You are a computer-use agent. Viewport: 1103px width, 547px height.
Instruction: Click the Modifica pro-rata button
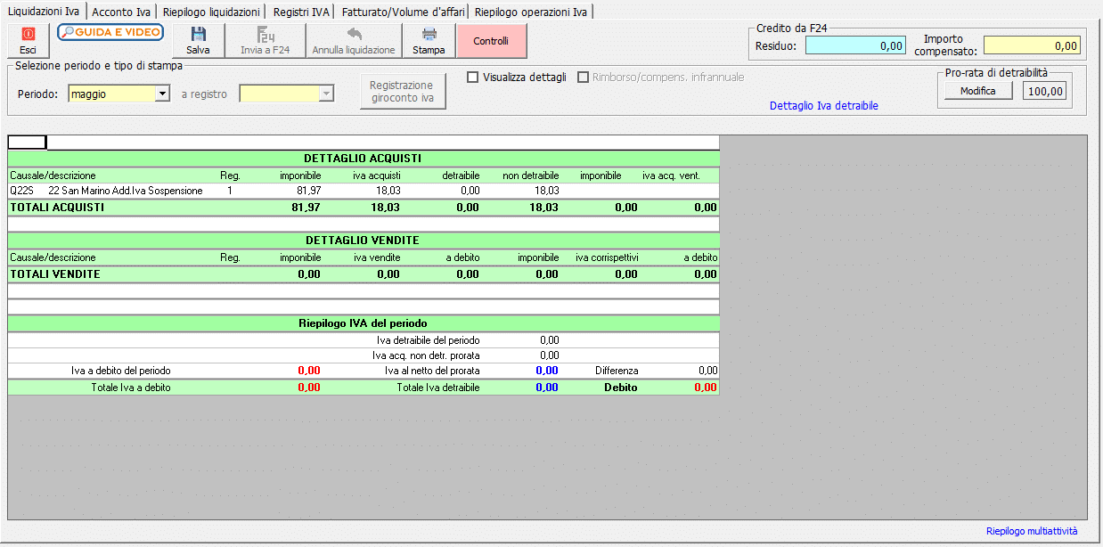click(x=977, y=91)
